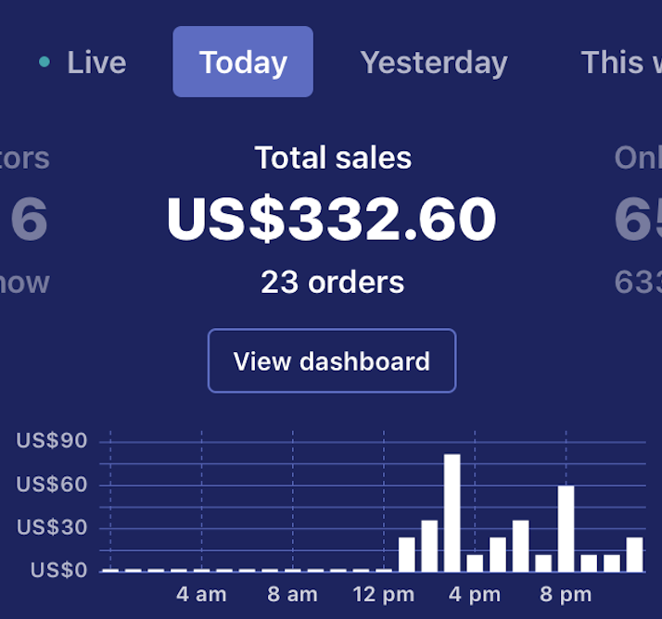Viewport: 662px width, 619px height.
Task: Click the last bar in sales chart
Action: click(634, 554)
